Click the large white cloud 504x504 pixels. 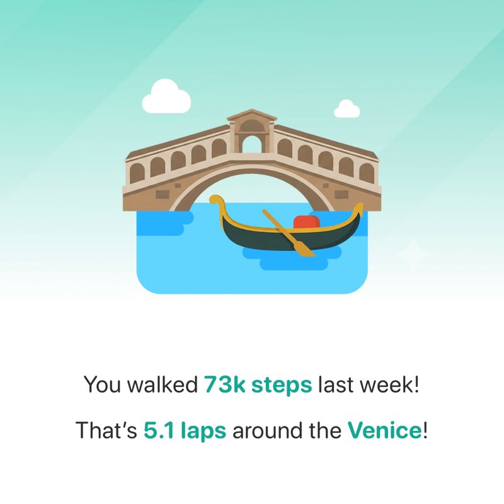coord(166,97)
